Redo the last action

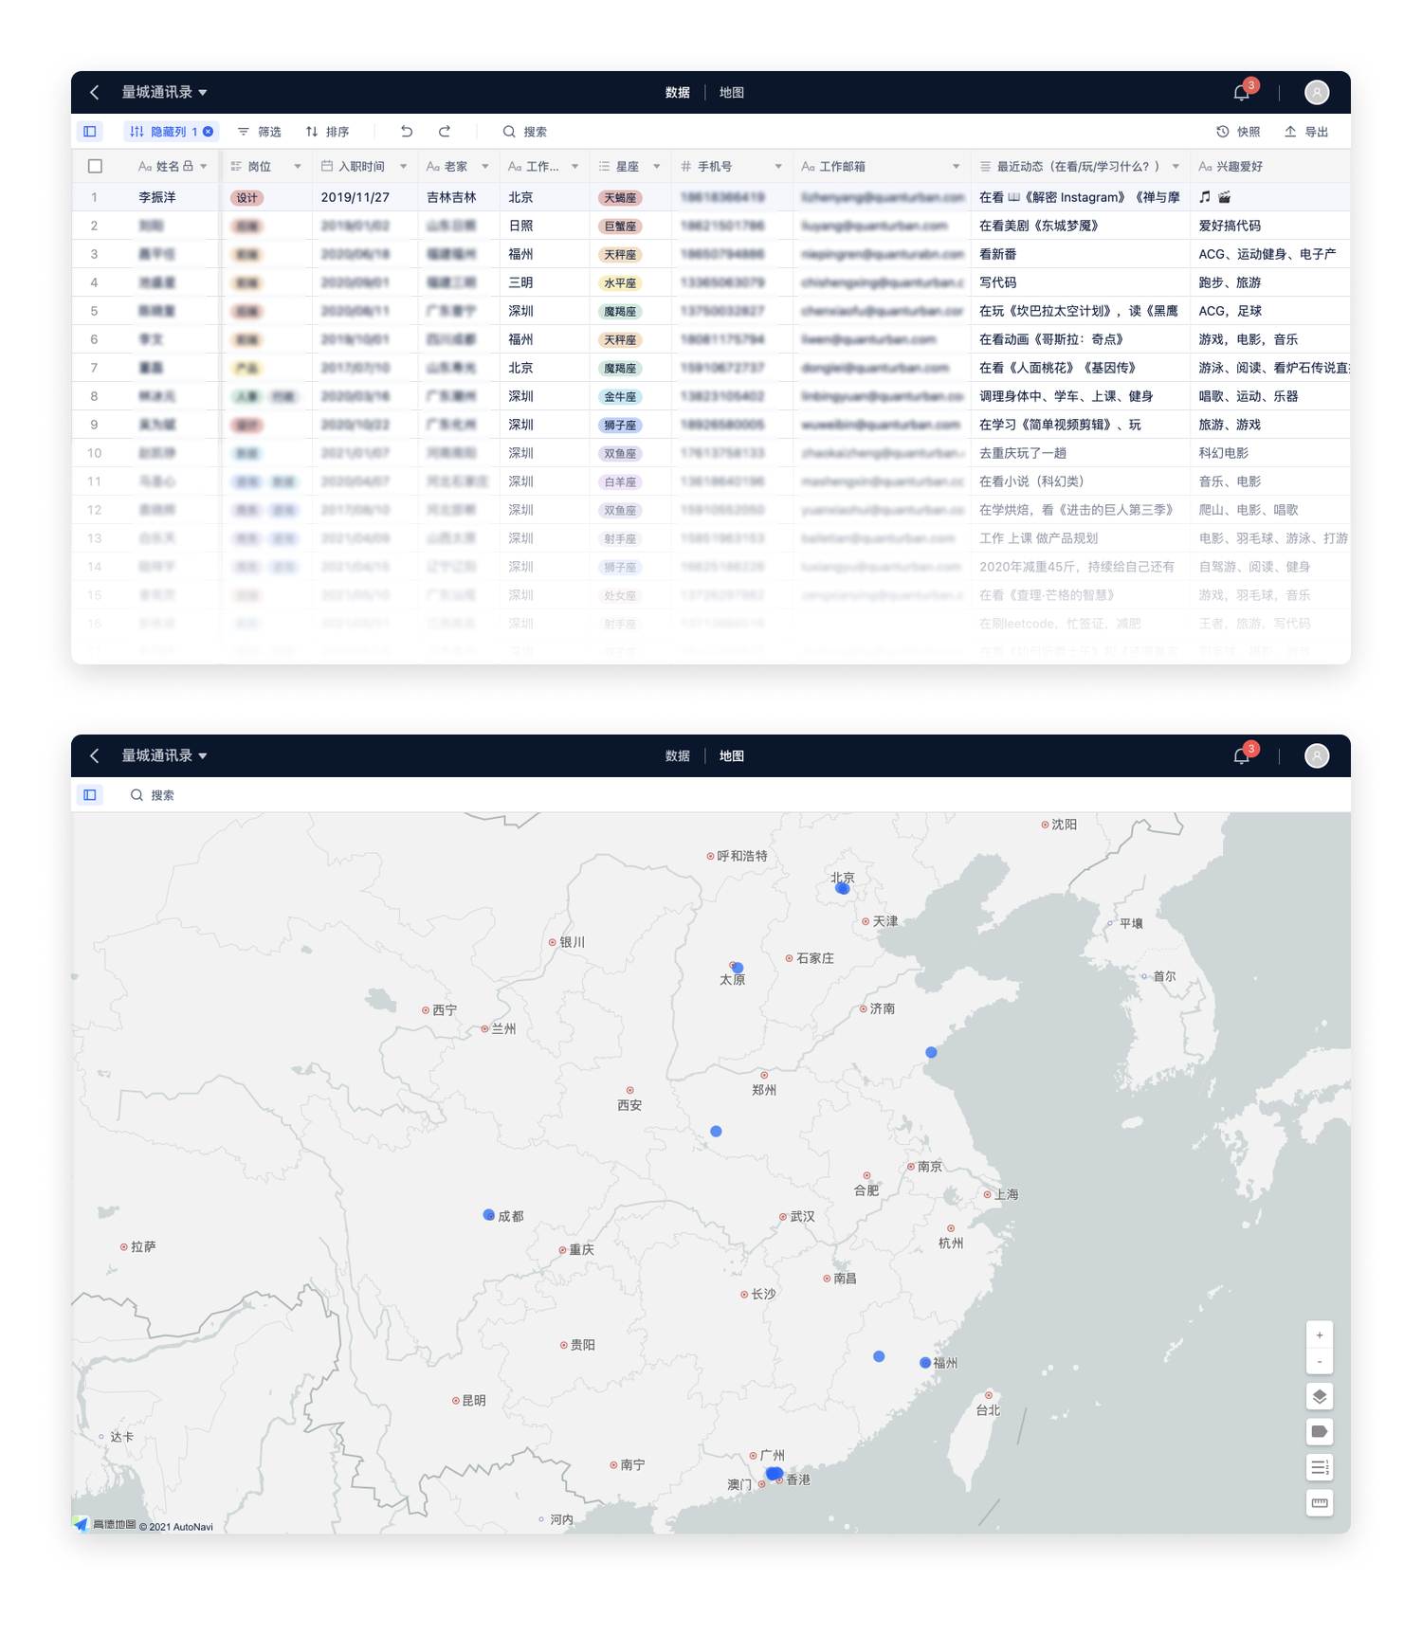(444, 131)
